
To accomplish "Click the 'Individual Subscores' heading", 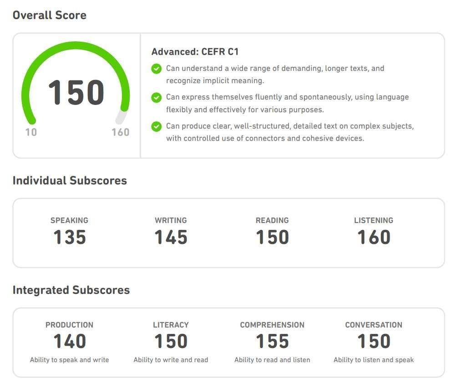I will click(70, 180).
